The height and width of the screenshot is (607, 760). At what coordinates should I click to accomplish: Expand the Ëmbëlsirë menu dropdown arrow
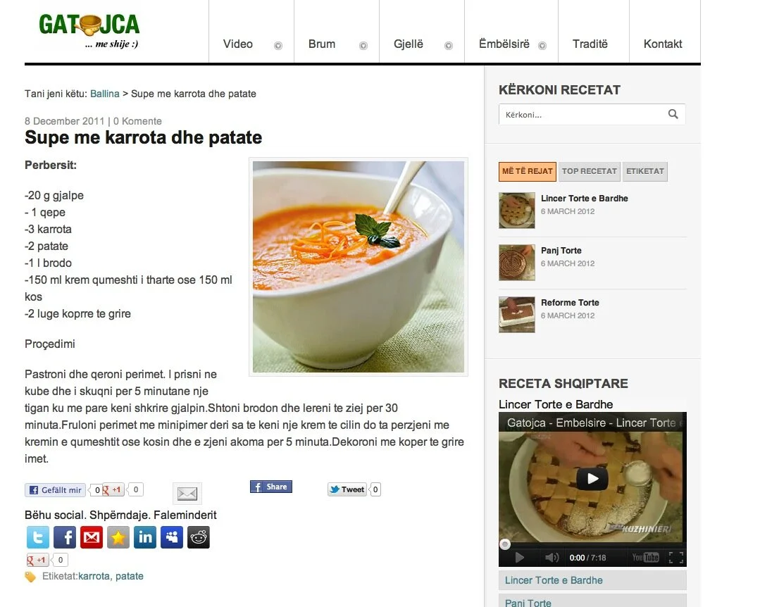pos(542,46)
